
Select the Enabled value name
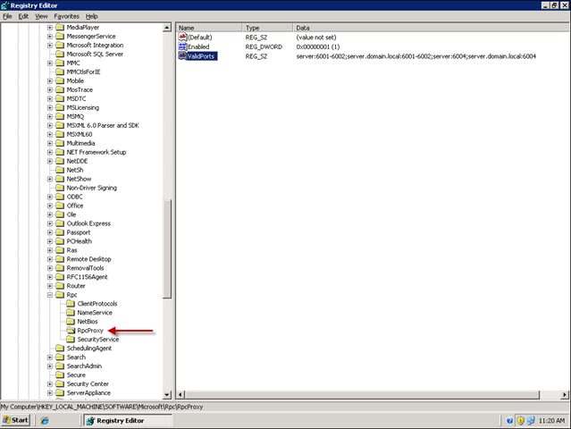click(198, 46)
